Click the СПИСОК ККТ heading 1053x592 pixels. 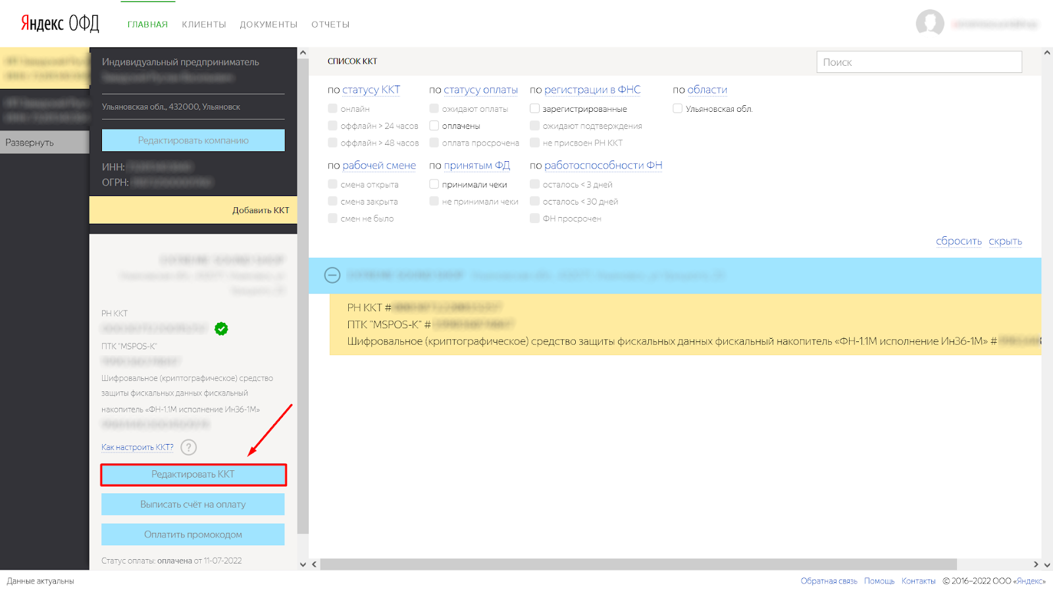pyautogui.click(x=353, y=61)
